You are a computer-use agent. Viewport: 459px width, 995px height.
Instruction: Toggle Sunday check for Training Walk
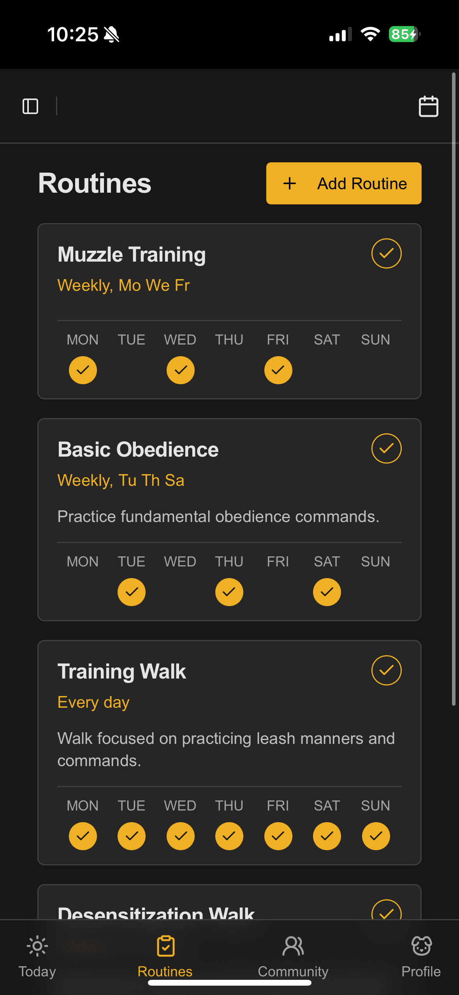point(376,836)
